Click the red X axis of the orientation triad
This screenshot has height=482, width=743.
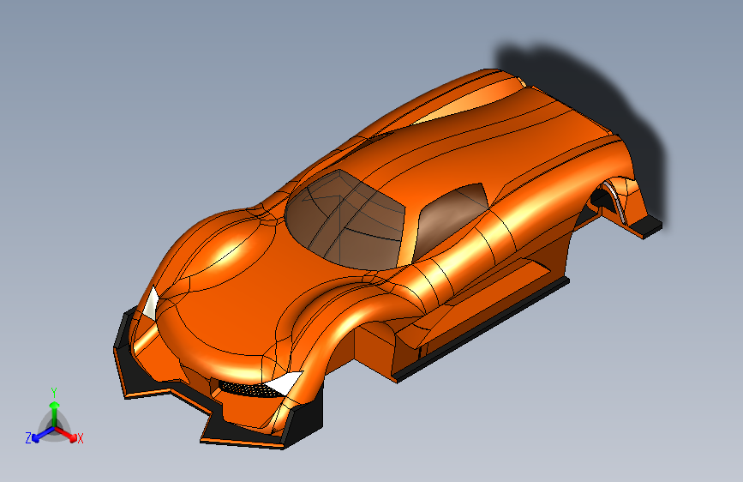click(66, 434)
